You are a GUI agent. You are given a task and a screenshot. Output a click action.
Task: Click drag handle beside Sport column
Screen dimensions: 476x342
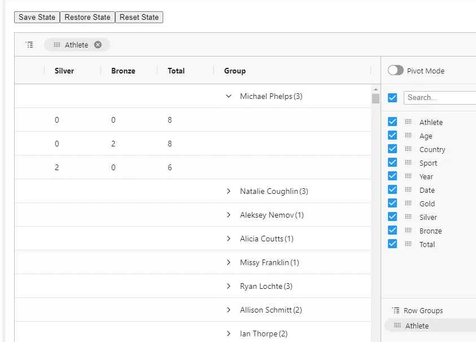[408, 162]
